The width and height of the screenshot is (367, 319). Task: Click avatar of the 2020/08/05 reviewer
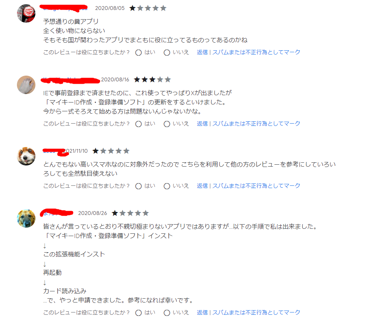pos(26,13)
